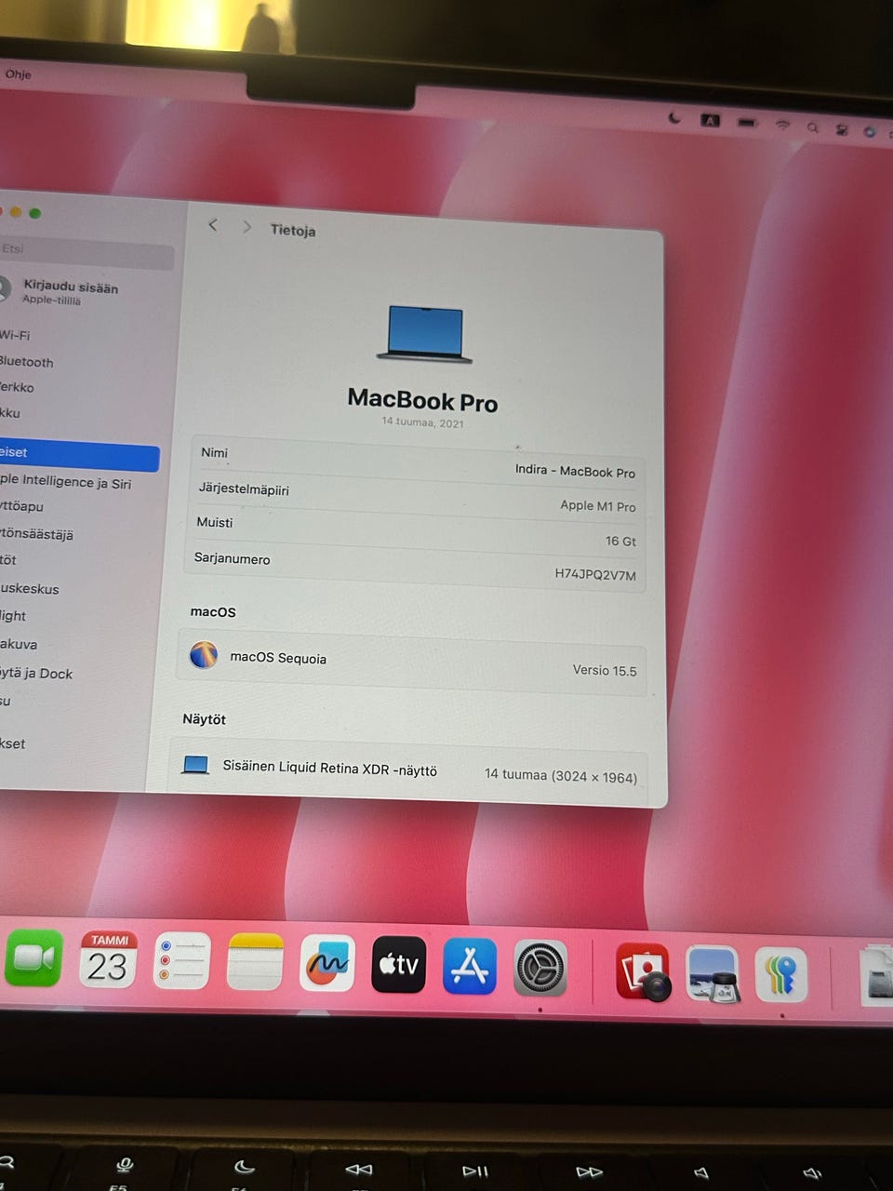Viewport: 893px width, 1191px height.
Task: Open Akku battery settings in sidebar
Action: click(x=10, y=413)
